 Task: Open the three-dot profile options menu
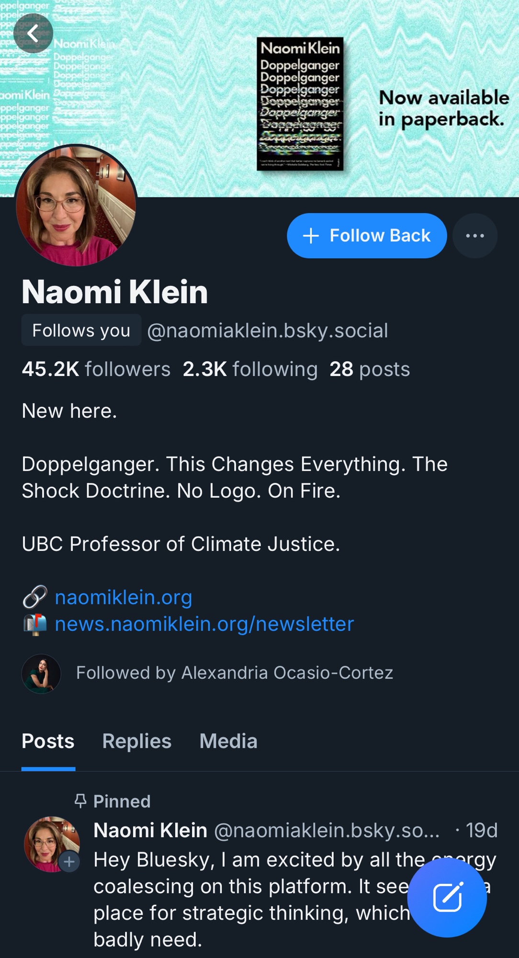tap(474, 236)
